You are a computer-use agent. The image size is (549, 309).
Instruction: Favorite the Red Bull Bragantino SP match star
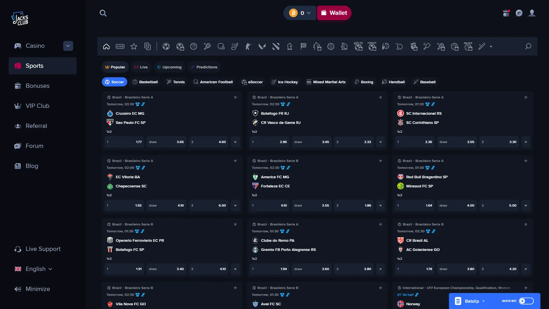(x=526, y=161)
